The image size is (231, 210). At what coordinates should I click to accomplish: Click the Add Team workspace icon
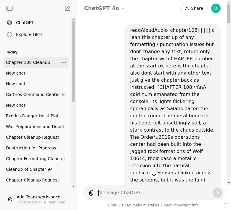10,199
